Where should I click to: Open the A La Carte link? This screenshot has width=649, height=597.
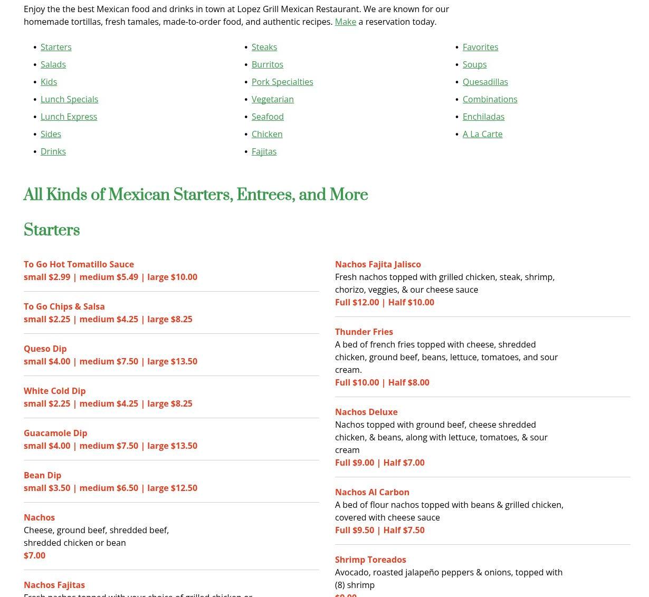coord(482,134)
